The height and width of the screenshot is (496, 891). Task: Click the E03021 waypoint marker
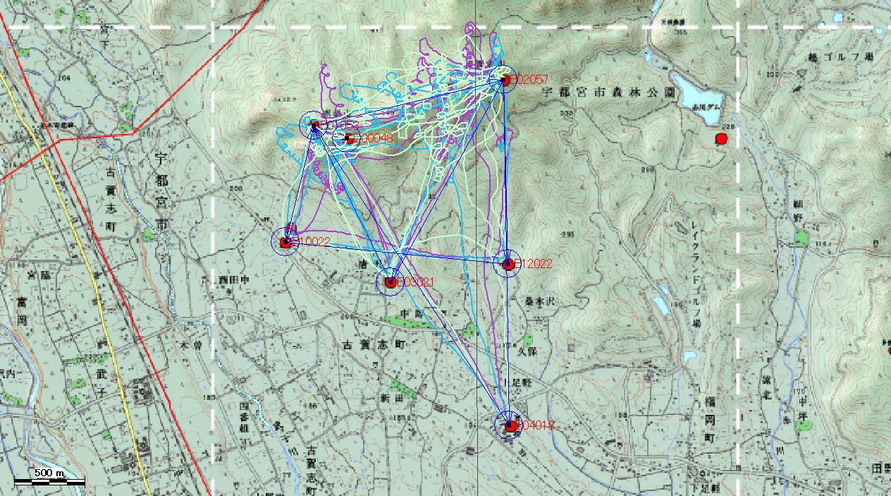tap(391, 282)
